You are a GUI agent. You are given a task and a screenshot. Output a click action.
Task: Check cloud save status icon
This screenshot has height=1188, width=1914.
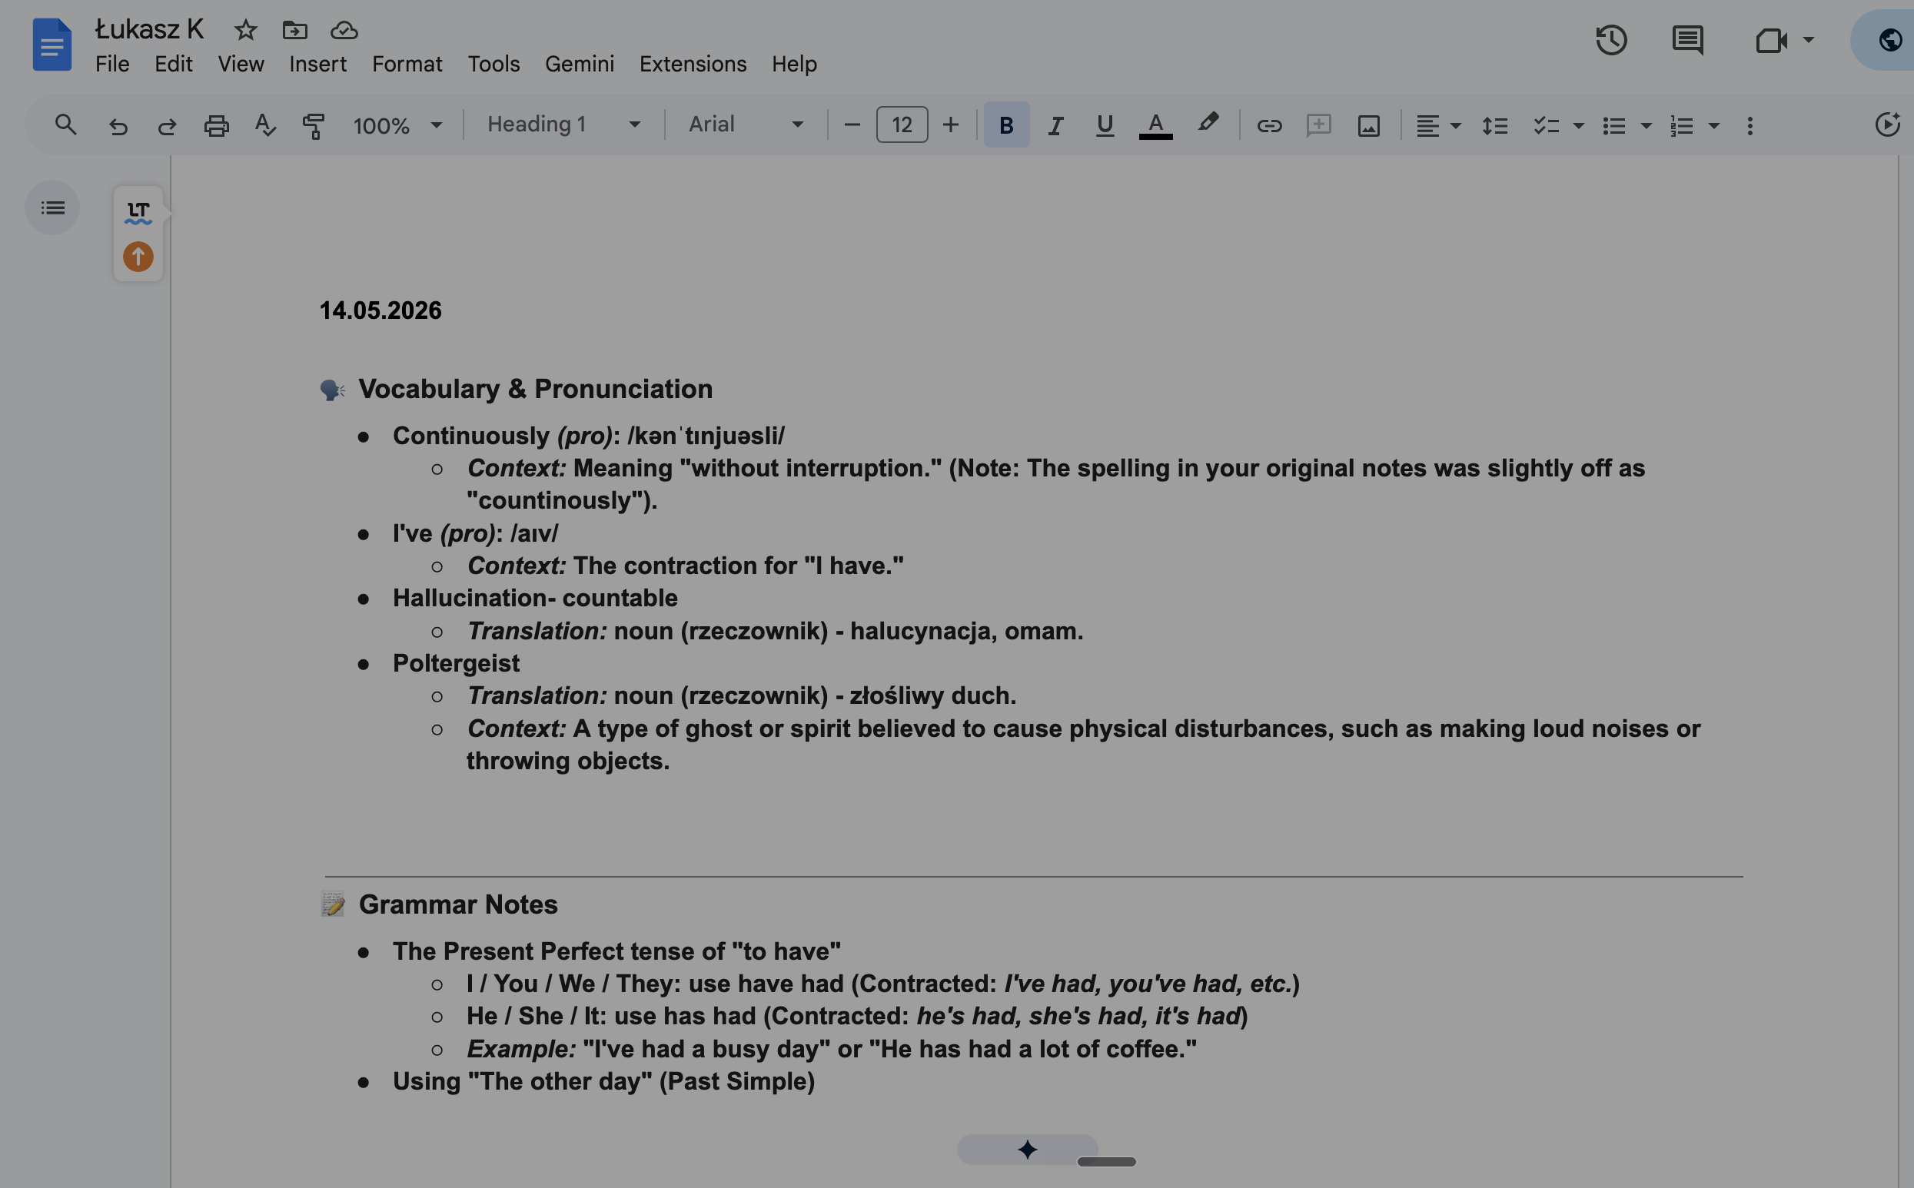pyautogui.click(x=344, y=31)
